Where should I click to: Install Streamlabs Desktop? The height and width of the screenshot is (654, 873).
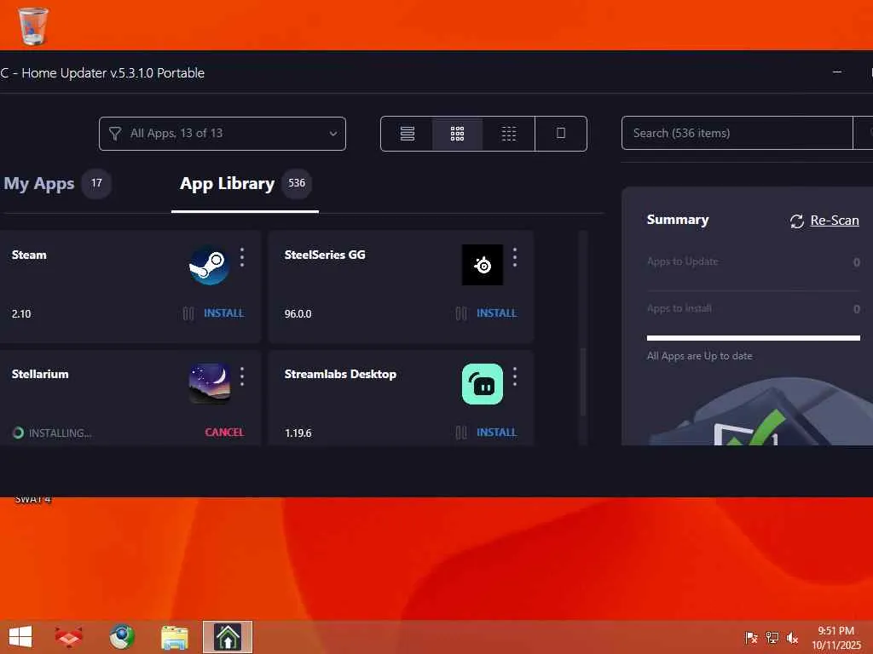click(x=497, y=432)
